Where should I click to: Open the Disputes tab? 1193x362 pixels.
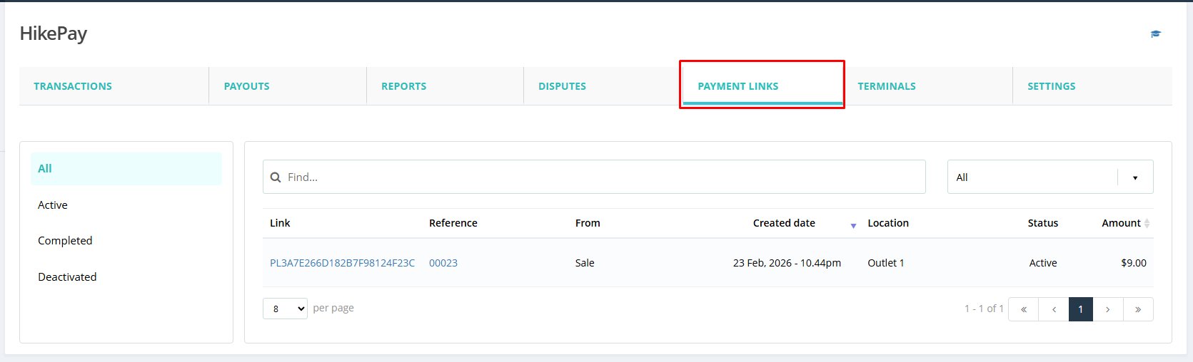(562, 86)
